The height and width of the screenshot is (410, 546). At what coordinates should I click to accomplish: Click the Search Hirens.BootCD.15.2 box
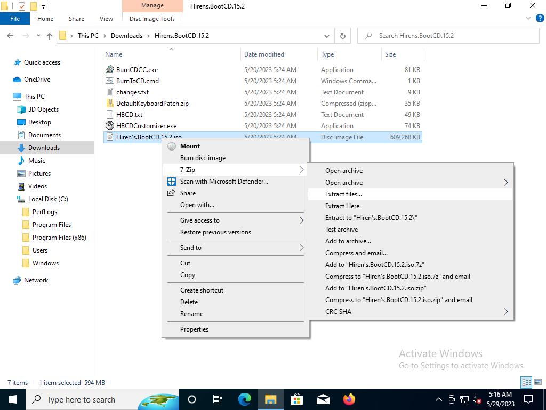453,36
